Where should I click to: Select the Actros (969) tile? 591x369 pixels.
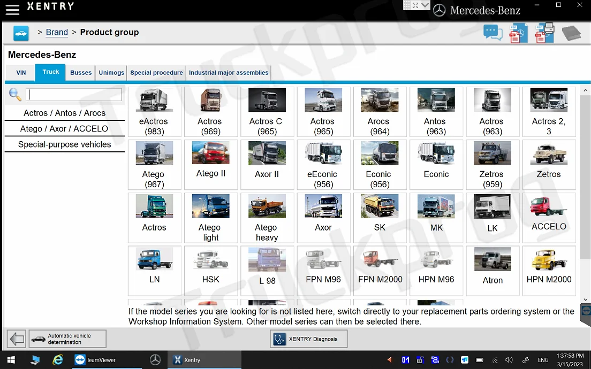click(211, 112)
